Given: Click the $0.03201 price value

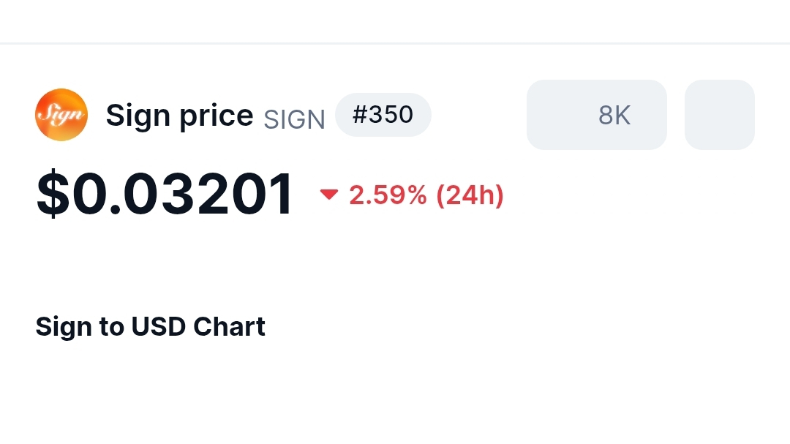Looking at the screenshot, I should [165, 195].
